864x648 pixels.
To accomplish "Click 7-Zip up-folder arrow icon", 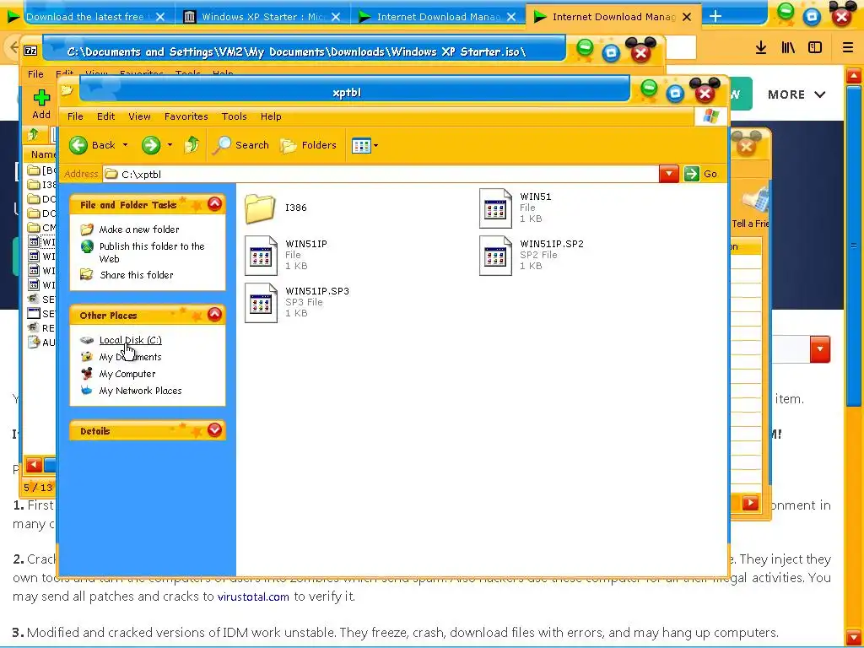I will tap(34, 134).
